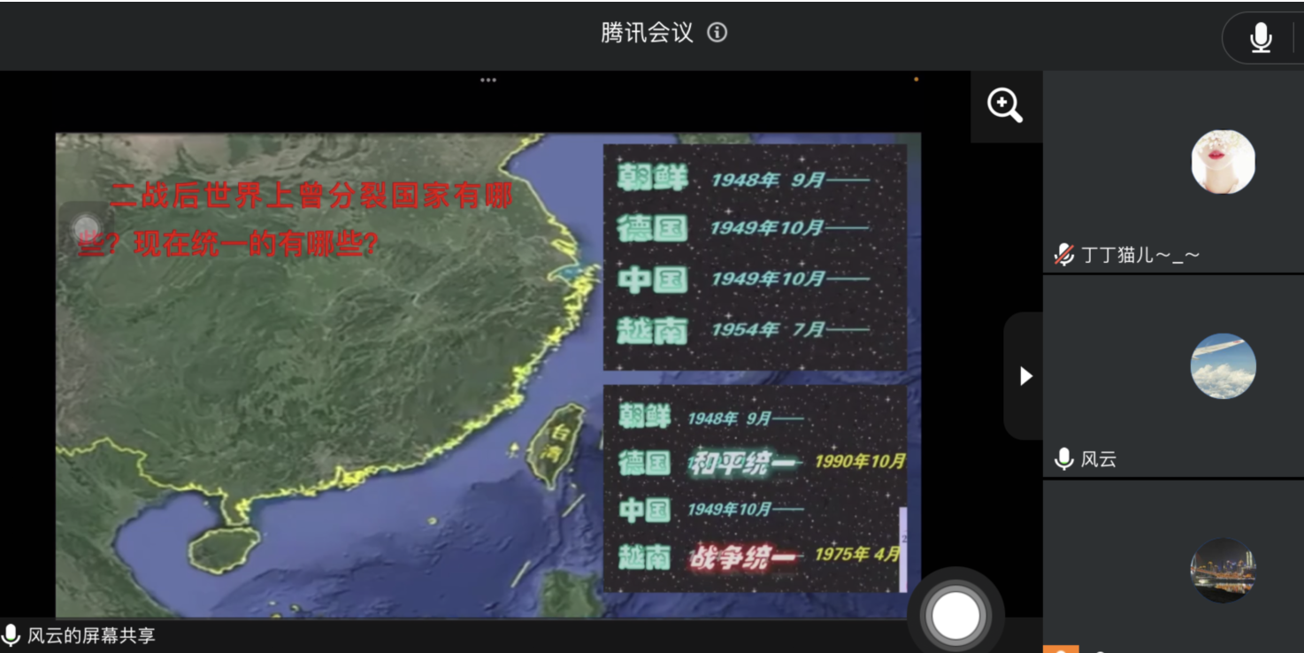Select 风云's sky-and-clouds avatar

point(1223,366)
